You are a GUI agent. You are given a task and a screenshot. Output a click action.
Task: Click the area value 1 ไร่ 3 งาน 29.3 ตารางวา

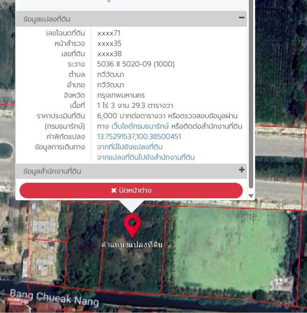135,106
